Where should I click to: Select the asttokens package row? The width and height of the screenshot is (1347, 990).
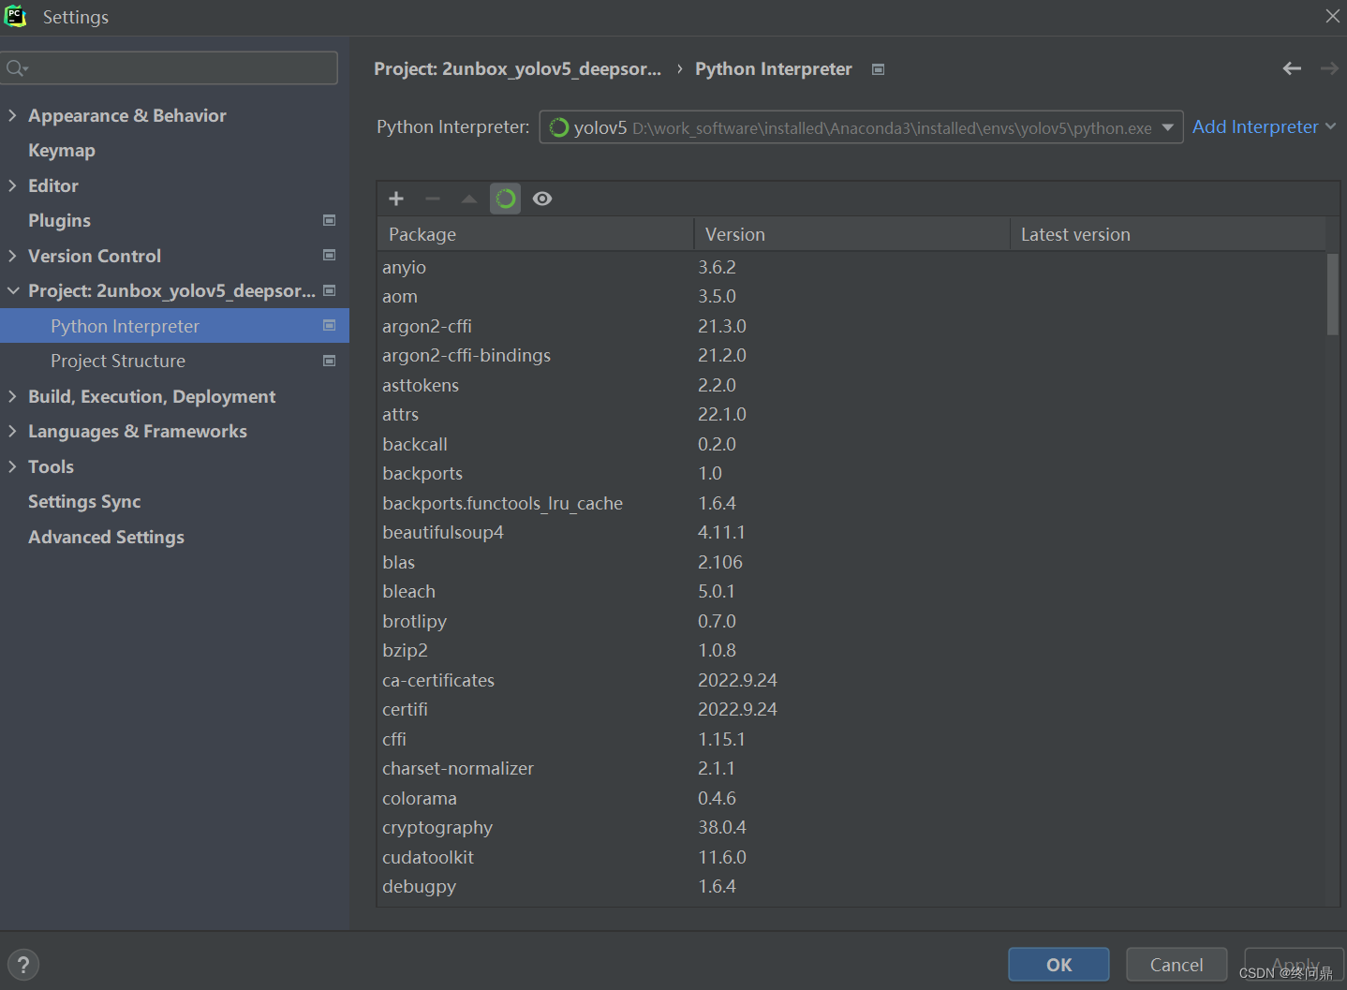(851, 385)
